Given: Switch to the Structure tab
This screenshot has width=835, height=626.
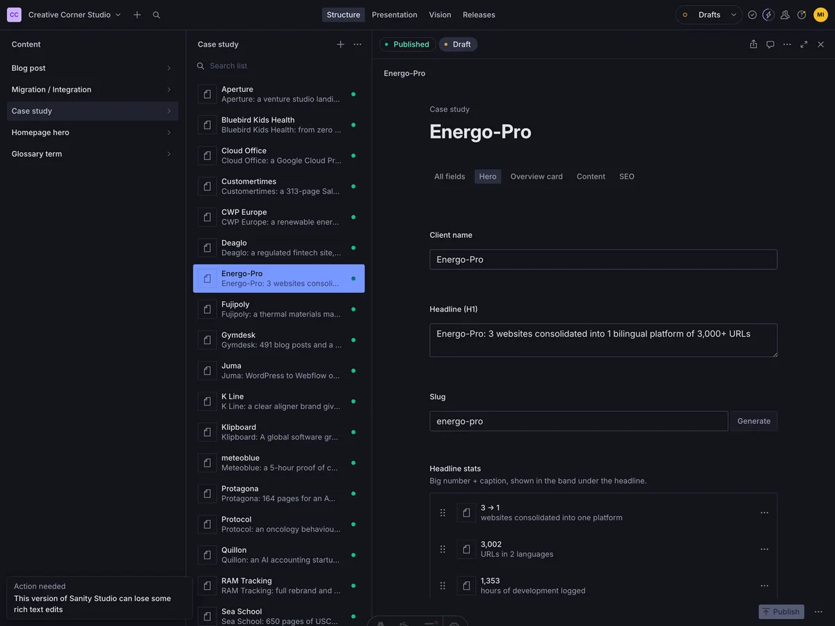Looking at the screenshot, I should 343,15.
